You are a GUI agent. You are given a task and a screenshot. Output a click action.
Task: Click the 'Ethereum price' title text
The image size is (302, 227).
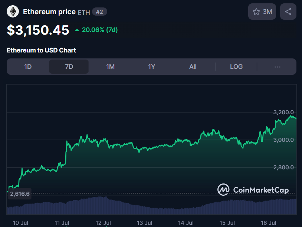pos(49,12)
